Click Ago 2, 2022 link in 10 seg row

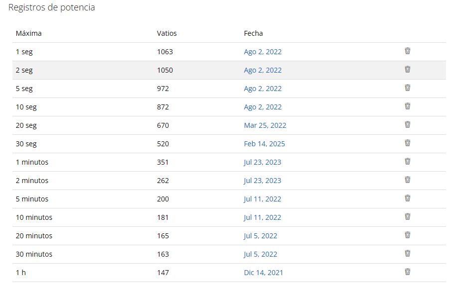coord(263,107)
